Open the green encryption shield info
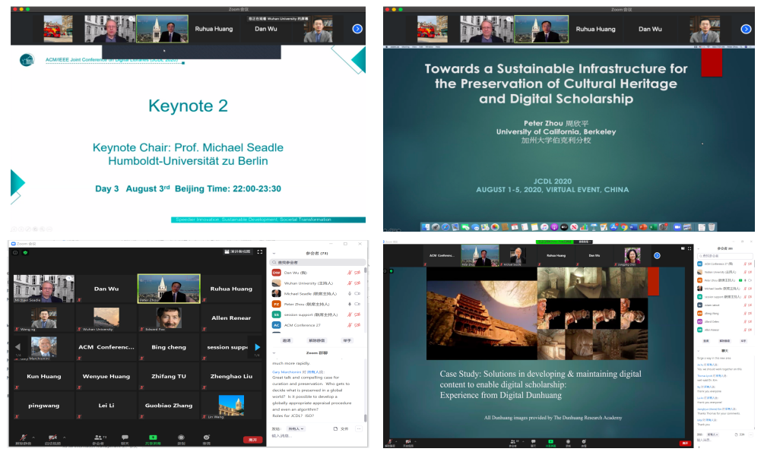The height and width of the screenshot is (455, 764). pyautogui.click(x=25, y=252)
